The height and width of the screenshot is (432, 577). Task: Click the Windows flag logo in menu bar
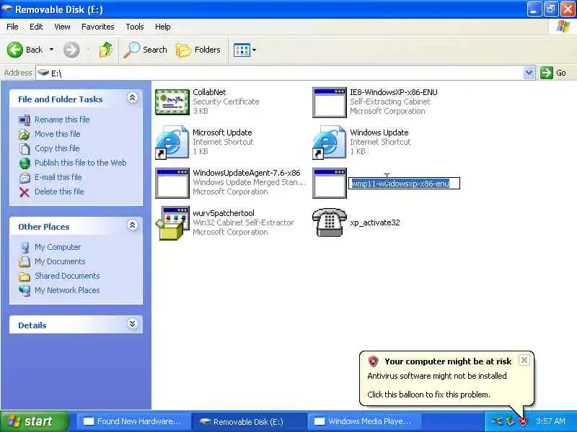[563, 27]
